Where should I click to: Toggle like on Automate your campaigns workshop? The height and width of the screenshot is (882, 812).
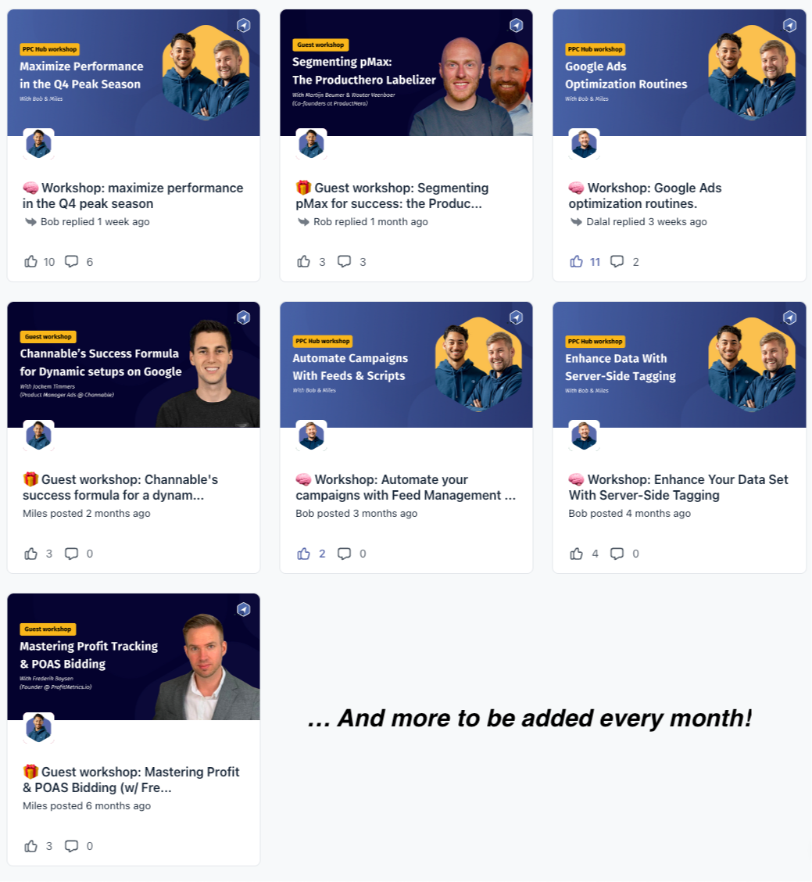304,554
